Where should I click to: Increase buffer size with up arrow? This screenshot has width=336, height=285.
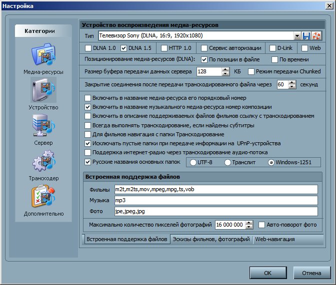(x=225, y=69)
